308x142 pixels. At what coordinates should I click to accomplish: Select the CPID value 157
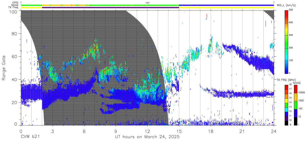147,3
